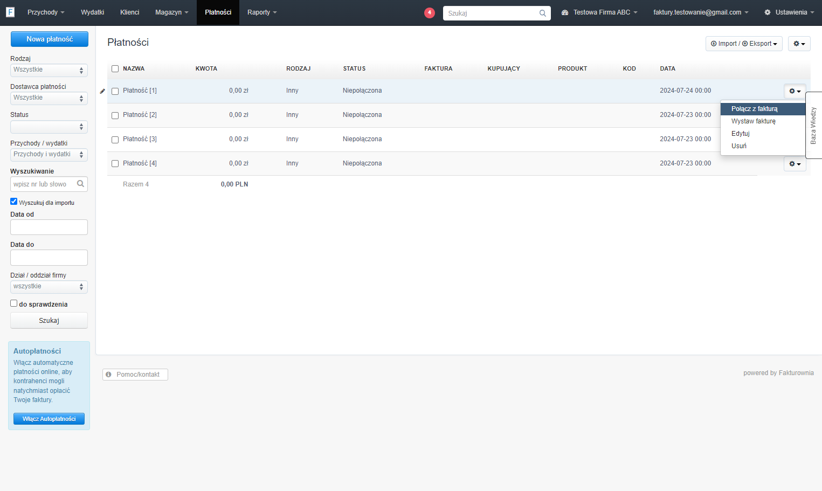Click the Włącz Autopłatności button

click(x=49, y=419)
